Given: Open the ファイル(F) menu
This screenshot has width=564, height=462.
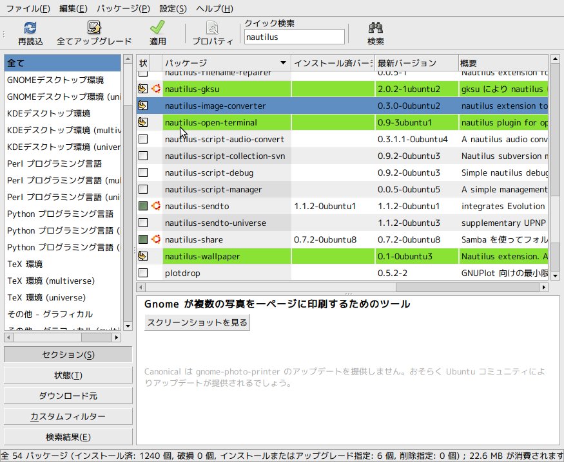Looking at the screenshot, I should coord(28,8).
